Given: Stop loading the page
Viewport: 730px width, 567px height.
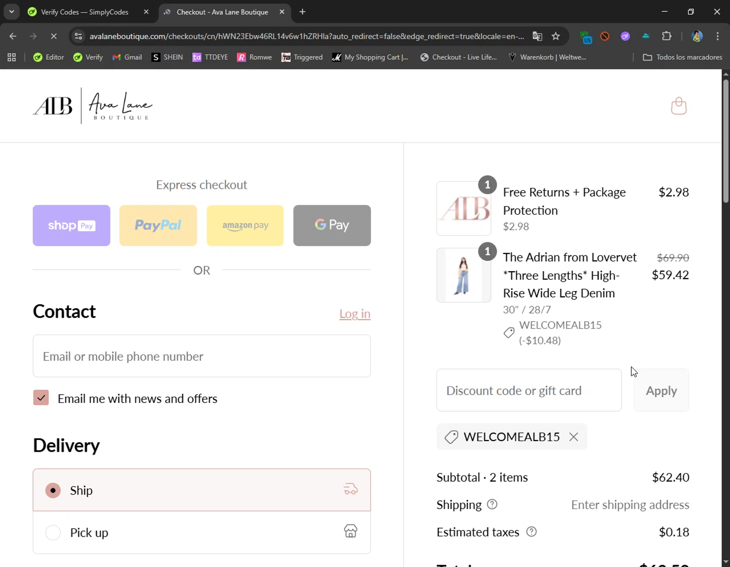Looking at the screenshot, I should [x=54, y=37].
